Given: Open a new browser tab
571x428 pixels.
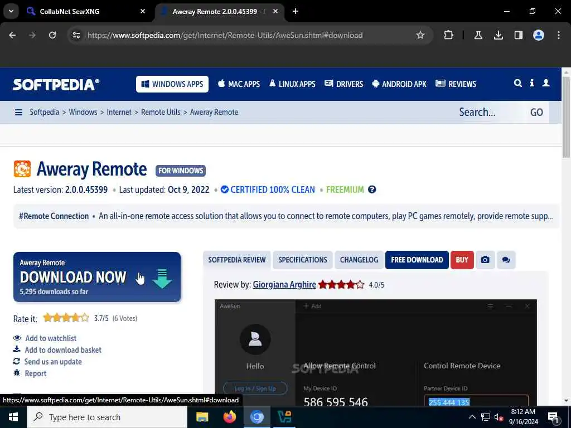Looking at the screenshot, I should tap(296, 11).
